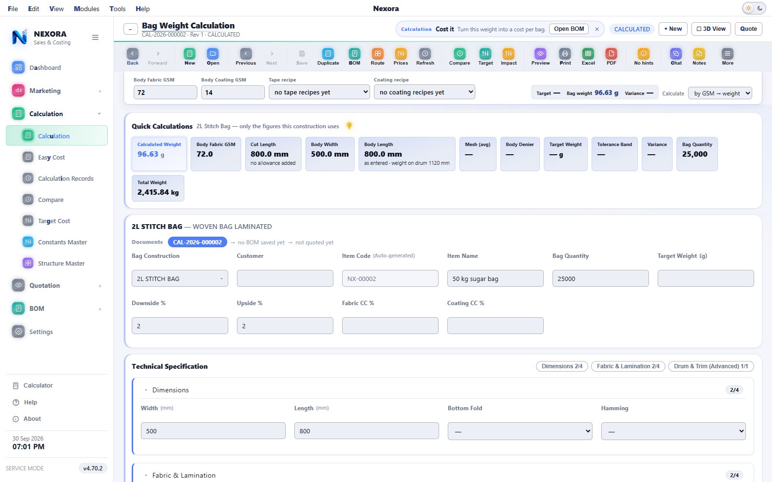Click the Body Fabric GSM input
This screenshot has width=772, height=482.
(x=165, y=92)
